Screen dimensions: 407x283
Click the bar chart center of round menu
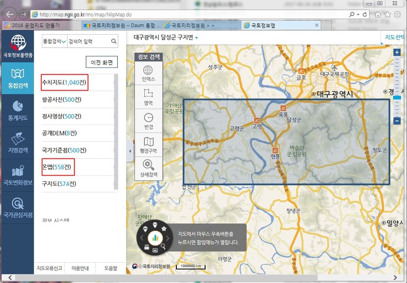155,238
